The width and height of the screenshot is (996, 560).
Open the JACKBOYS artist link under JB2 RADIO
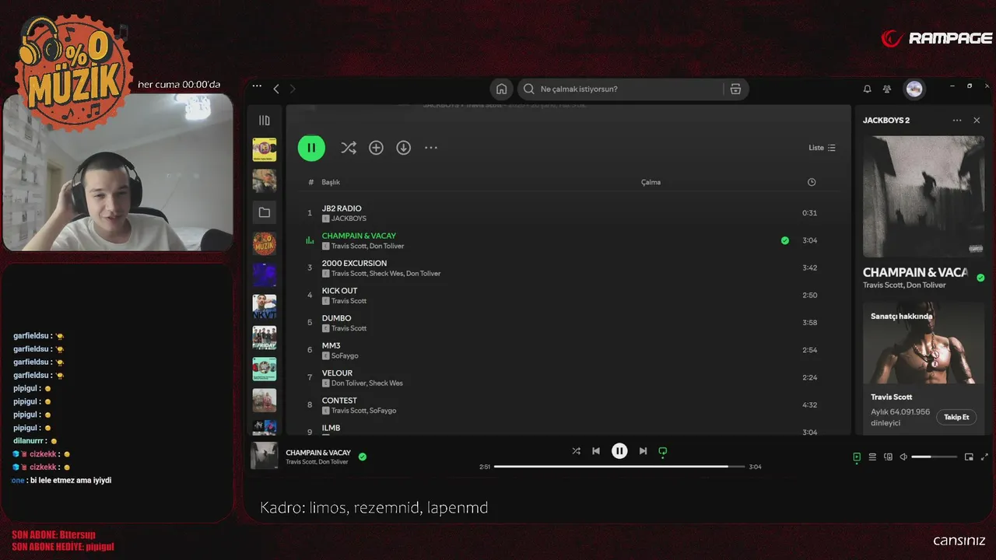349,219
